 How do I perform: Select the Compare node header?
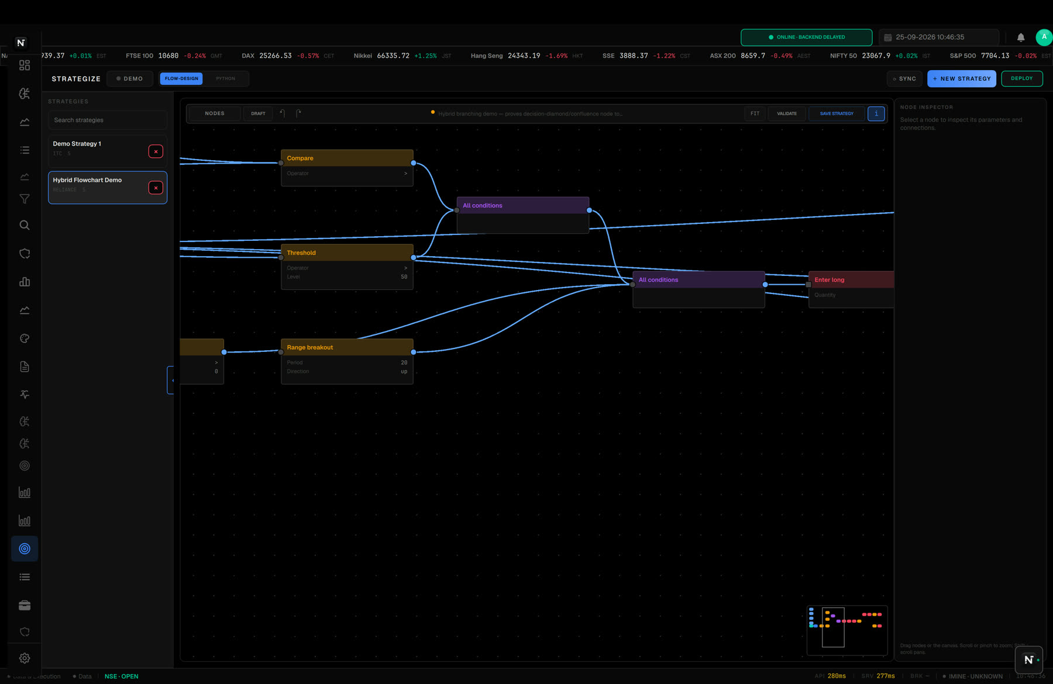coord(347,158)
